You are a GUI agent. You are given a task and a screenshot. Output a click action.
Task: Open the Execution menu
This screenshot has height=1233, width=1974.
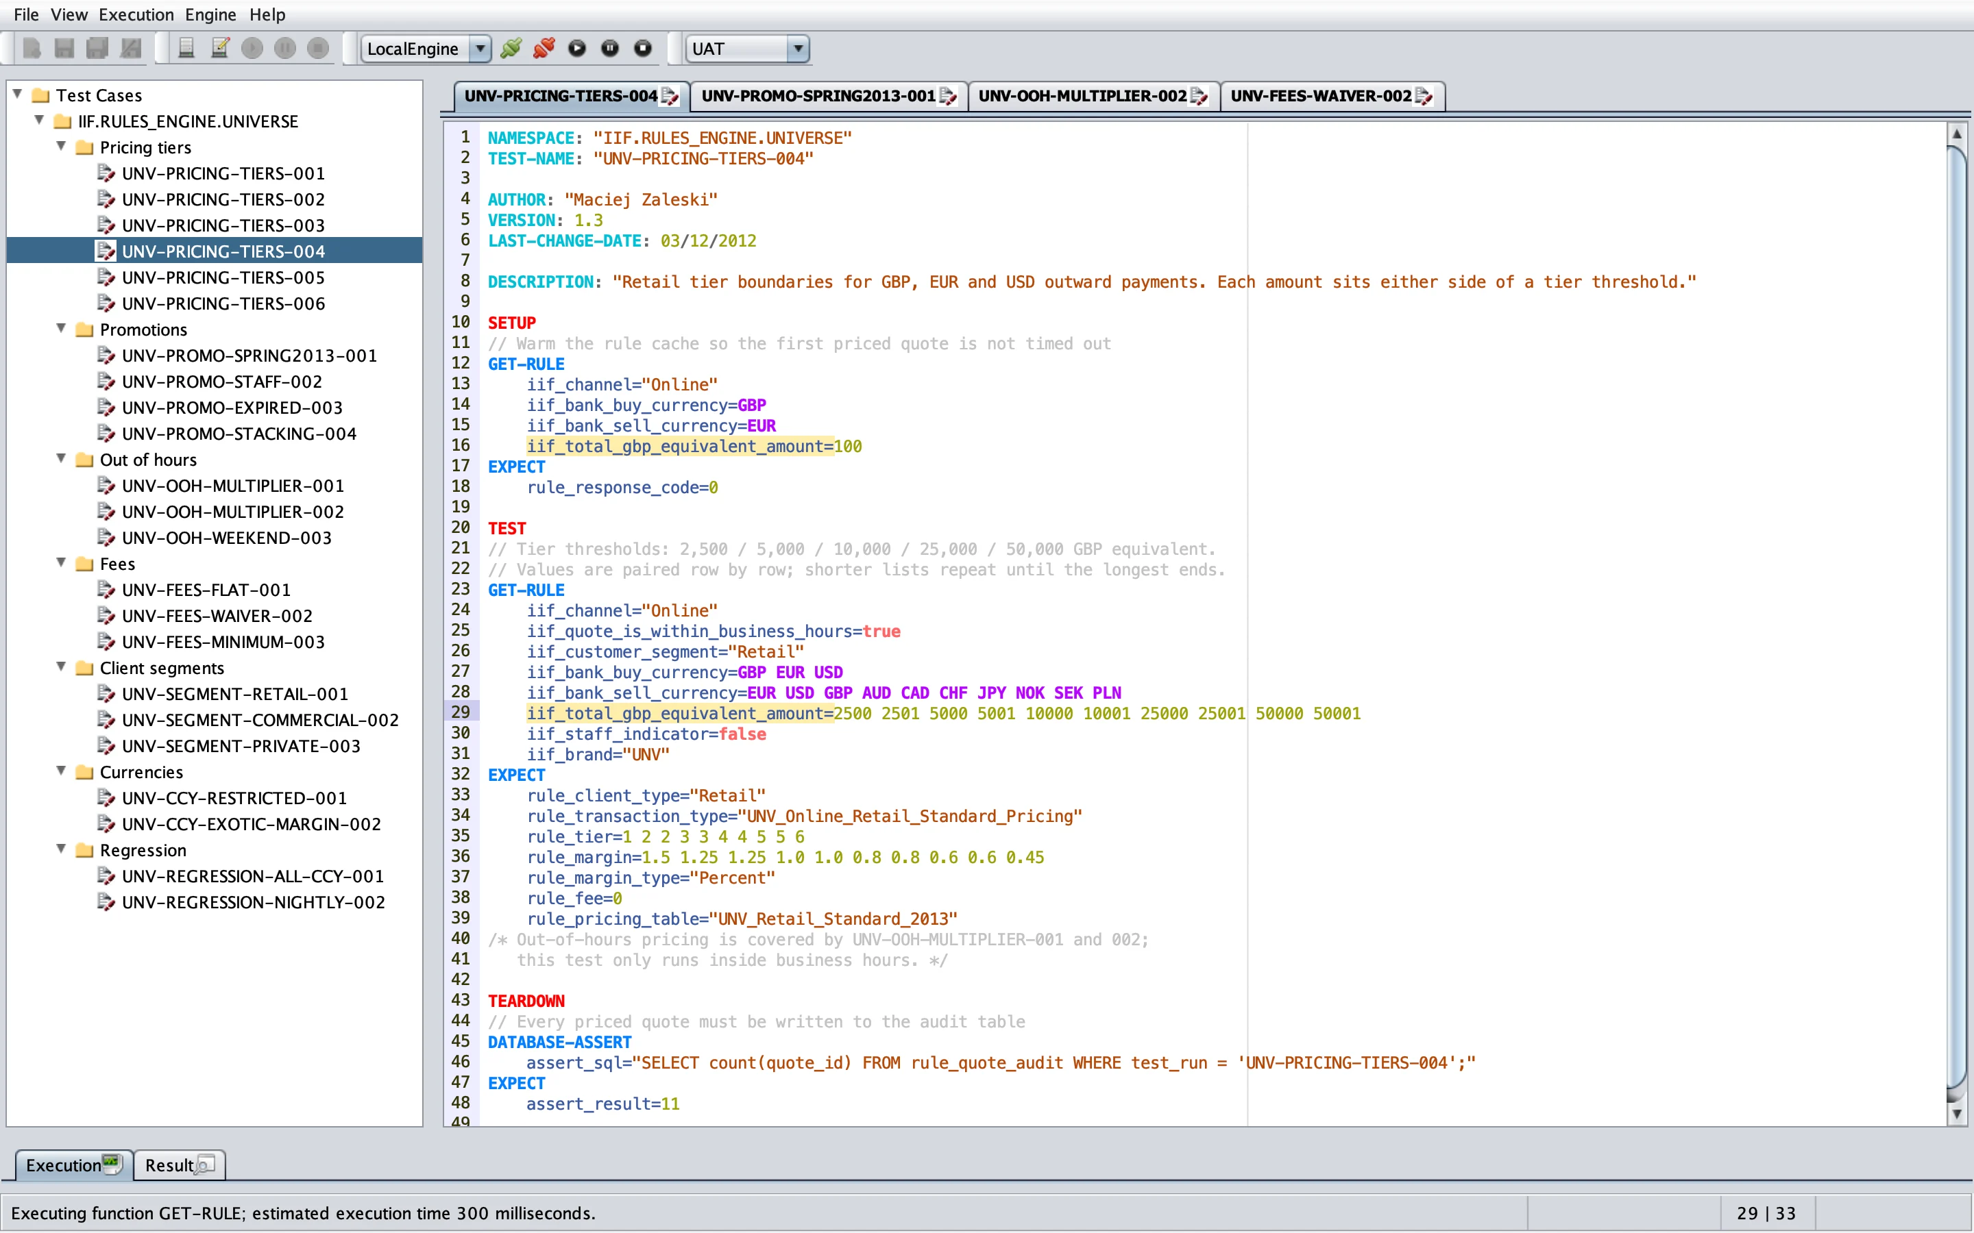coord(136,14)
